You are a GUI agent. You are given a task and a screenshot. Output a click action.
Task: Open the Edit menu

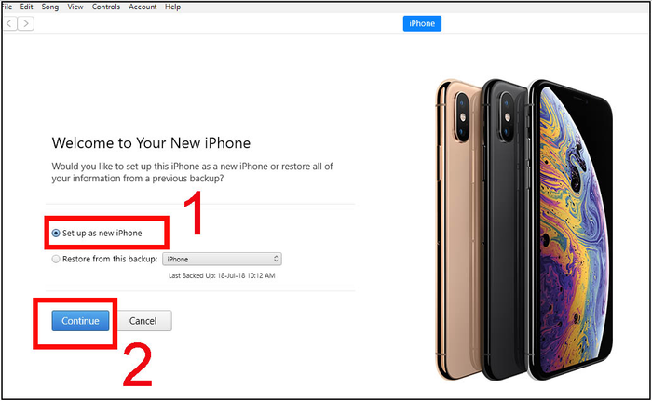26,7
